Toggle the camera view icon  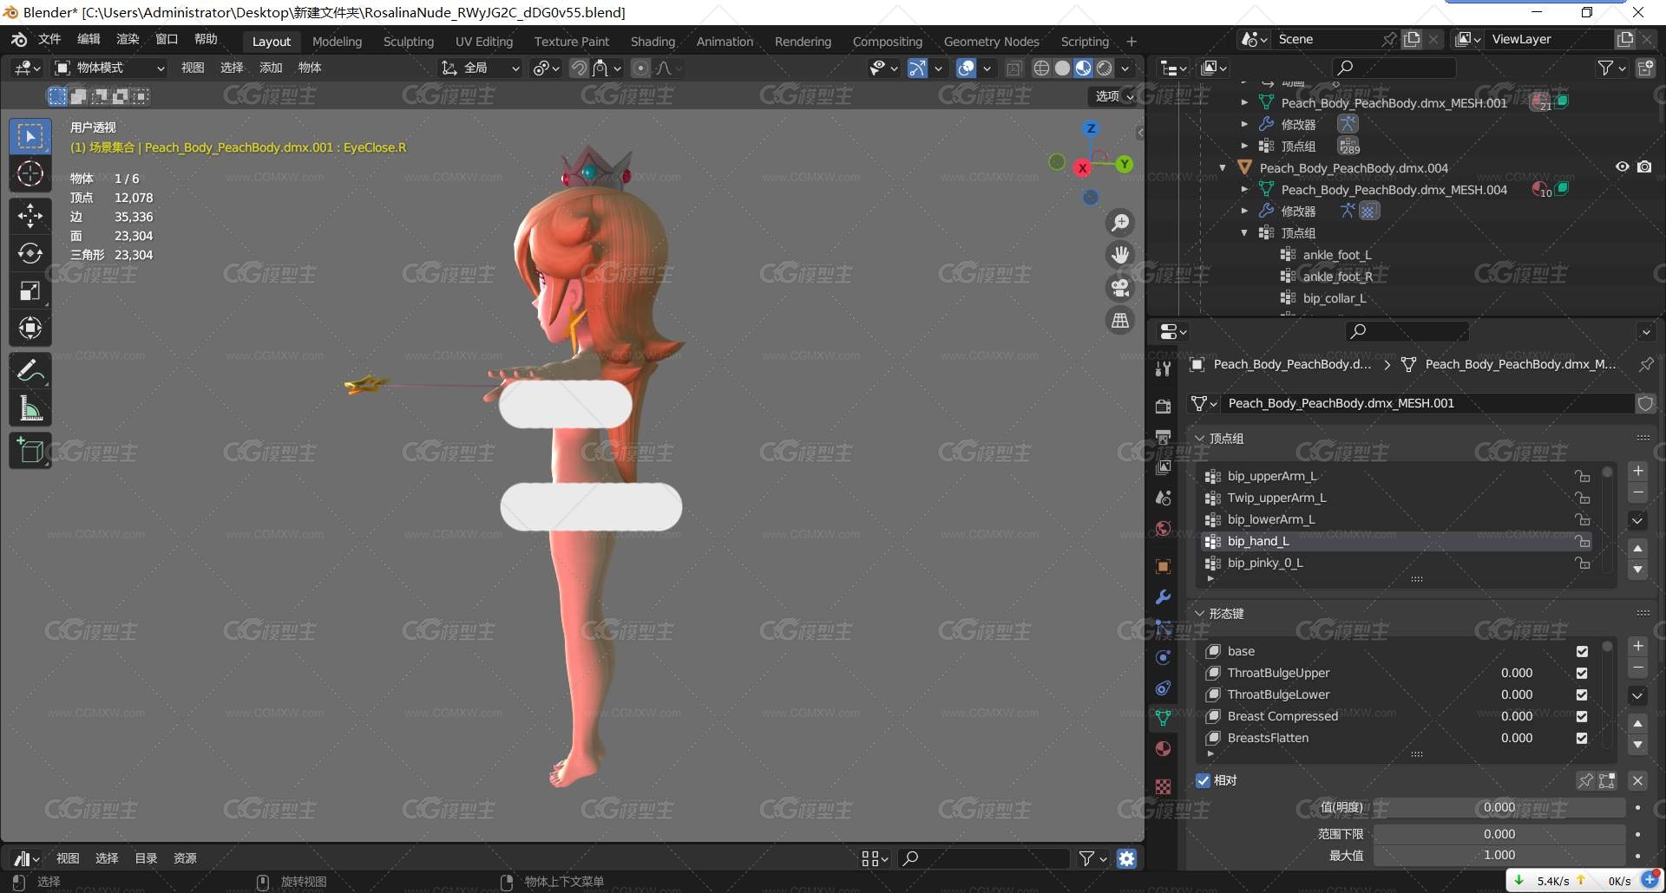pyautogui.click(x=1120, y=288)
